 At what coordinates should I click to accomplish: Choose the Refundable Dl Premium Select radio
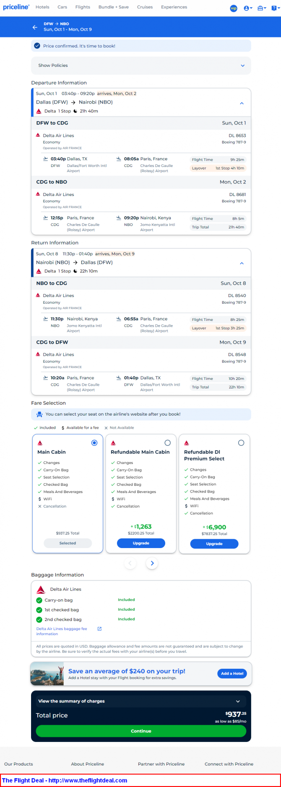(241, 443)
